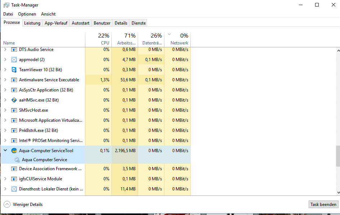
Task: Click the Antimalware Service Executable icon
Action: 14,80
